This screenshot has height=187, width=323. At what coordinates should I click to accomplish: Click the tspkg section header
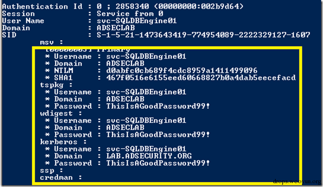[x=56, y=85]
